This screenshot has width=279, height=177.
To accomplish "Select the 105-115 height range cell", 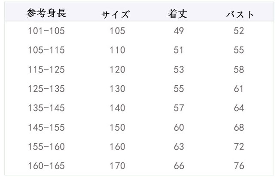I will (x=46, y=50).
